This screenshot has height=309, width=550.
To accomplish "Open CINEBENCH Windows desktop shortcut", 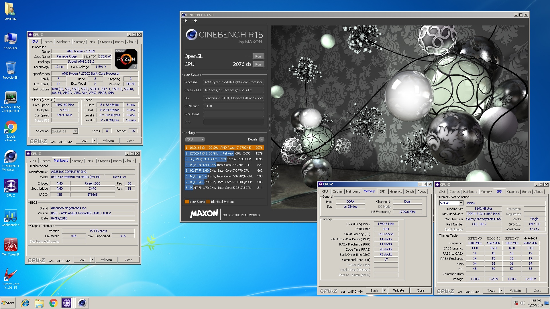I will pyautogui.click(x=10, y=161).
